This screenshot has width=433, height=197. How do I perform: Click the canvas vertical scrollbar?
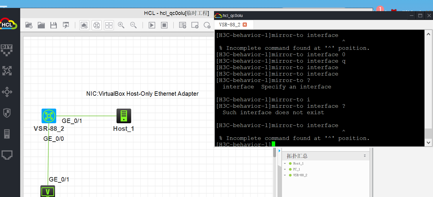tap(275, 152)
